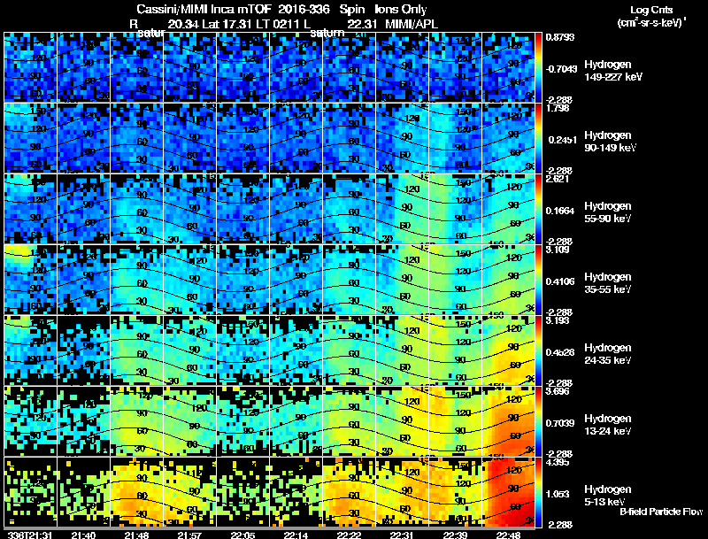Image resolution: width=708 pixels, height=539 pixels.
Task: Click the 35-55 keV panel at 22:31
Action: (x=402, y=280)
